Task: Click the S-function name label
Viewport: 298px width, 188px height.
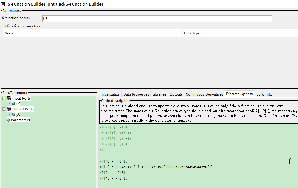Action: pos(16,18)
